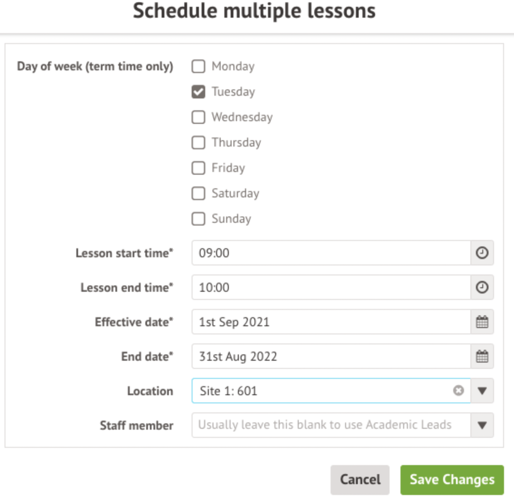
Task: Enable the Sunday checkbox
Action: point(198,219)
